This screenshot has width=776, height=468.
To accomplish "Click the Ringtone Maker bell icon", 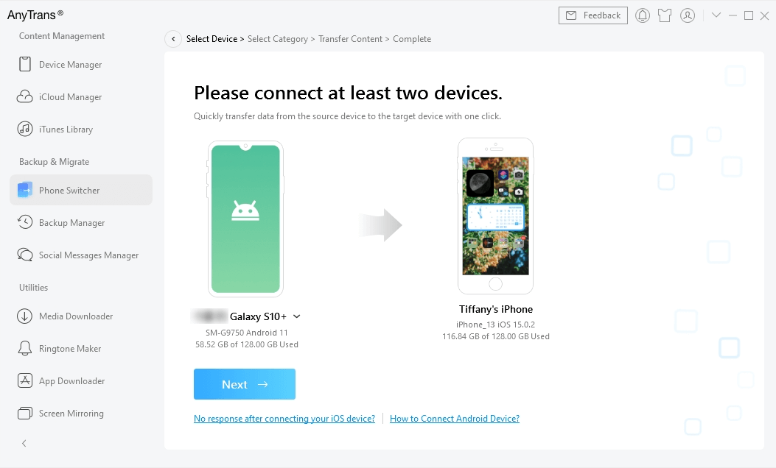I will pos(25,349).
